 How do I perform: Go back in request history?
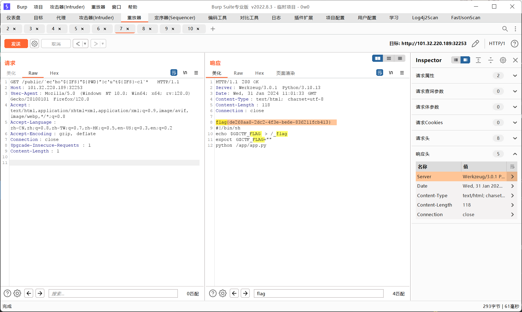pyautogui.click(x=78, y=44)
